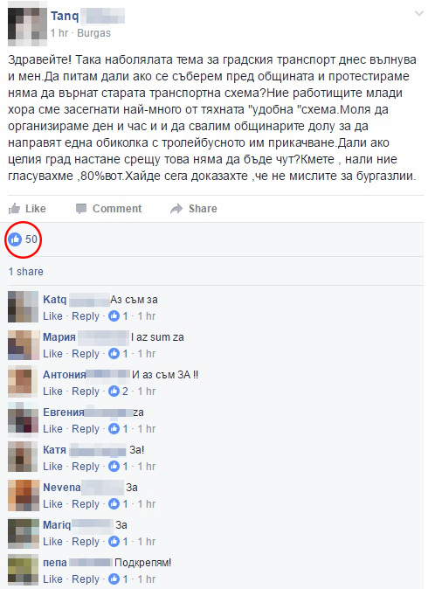Image resolution: width=428 pixels, height=589 pixels.
Task: Like Катя's comment
Action: [x=52, y=466]
